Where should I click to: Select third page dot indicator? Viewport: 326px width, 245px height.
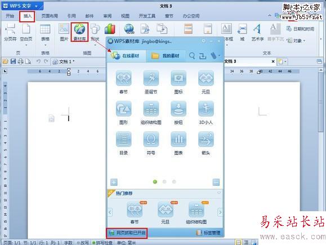174,182
